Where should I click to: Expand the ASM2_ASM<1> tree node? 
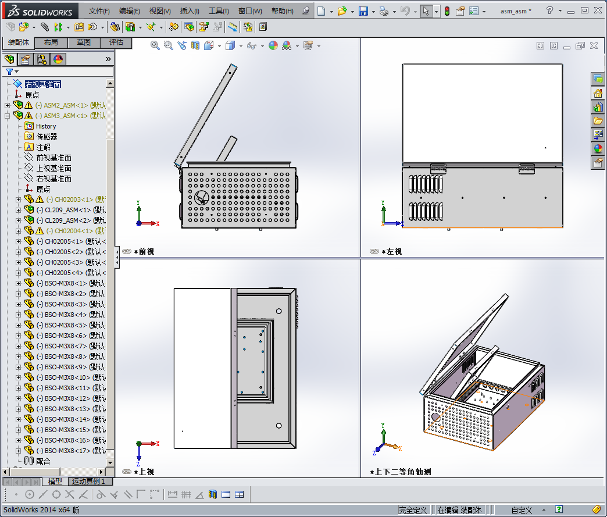[x=8, y=105]
